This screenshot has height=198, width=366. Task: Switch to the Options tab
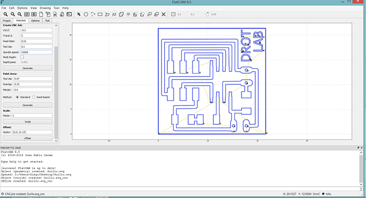point(35,20)
